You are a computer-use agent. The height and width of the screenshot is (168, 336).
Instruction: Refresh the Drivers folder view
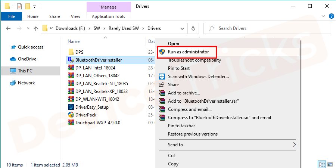coord(193,28)
